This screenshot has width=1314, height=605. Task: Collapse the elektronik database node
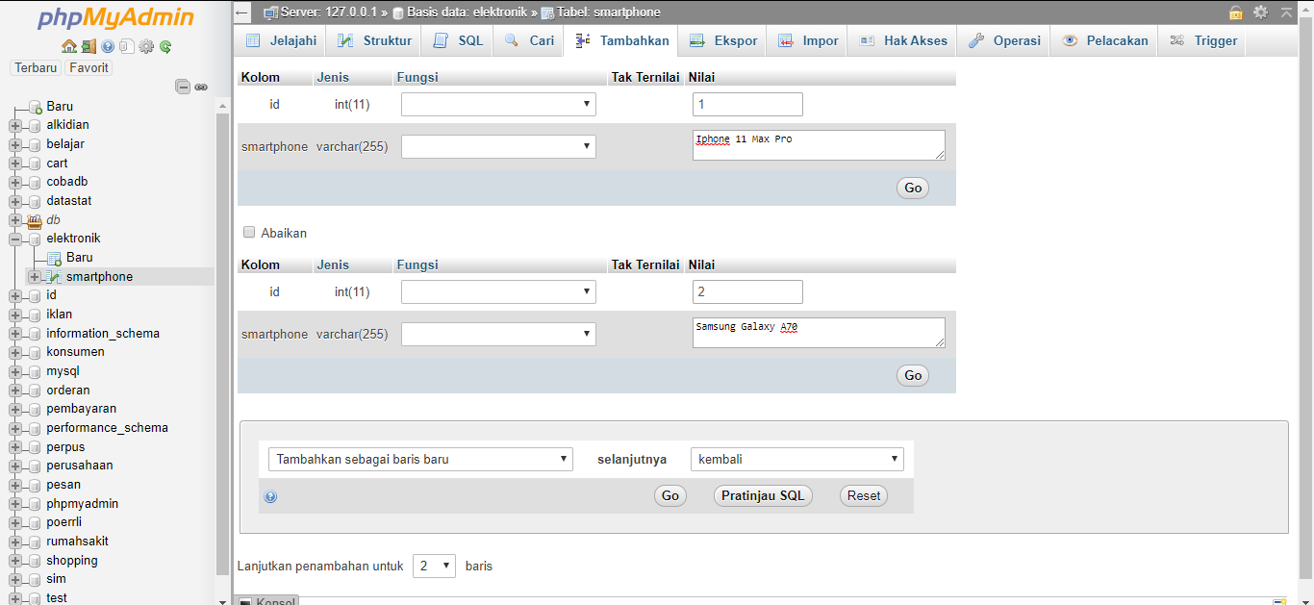tap(15, 239)
